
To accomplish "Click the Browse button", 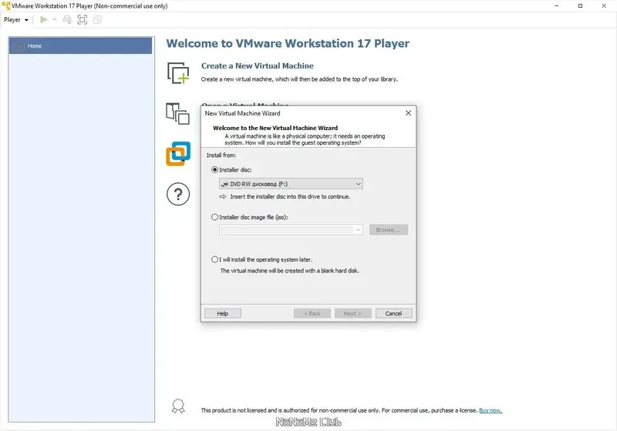I will pos(389,229).
